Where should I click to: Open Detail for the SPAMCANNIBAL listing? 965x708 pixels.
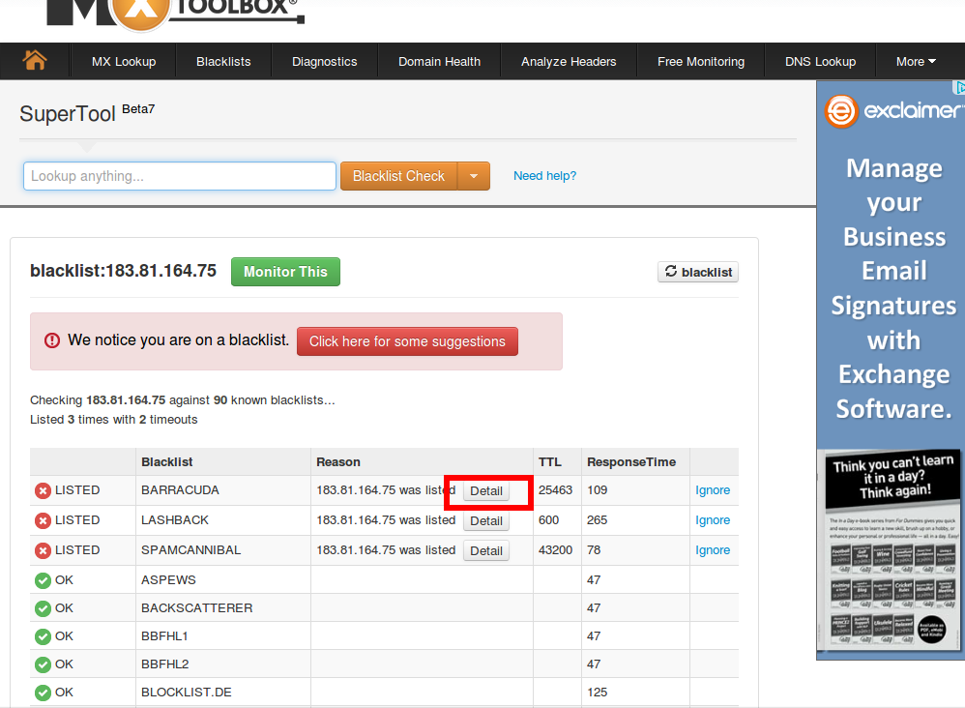click(x=486, y=550)
